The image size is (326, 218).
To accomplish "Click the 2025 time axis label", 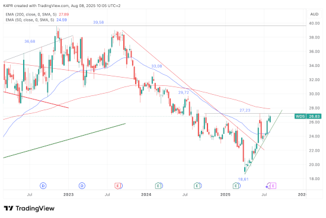I will pos(225,194).
